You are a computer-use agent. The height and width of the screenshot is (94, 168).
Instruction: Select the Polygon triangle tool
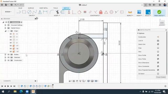pos(40,12)
